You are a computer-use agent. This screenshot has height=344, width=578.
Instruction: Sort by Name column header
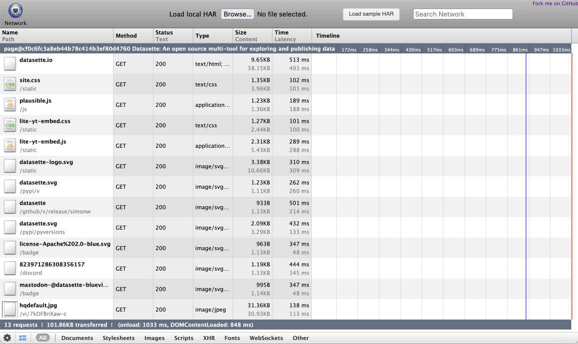[56, 36]
